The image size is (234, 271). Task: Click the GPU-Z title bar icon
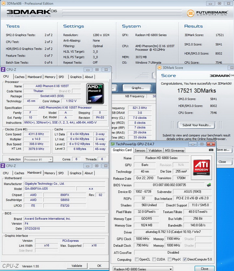[x=113, y=144]
